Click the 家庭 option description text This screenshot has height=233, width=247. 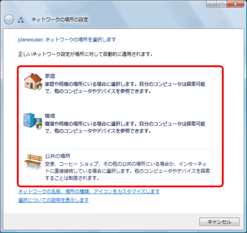pyautogui.click(x=125, y=88)
